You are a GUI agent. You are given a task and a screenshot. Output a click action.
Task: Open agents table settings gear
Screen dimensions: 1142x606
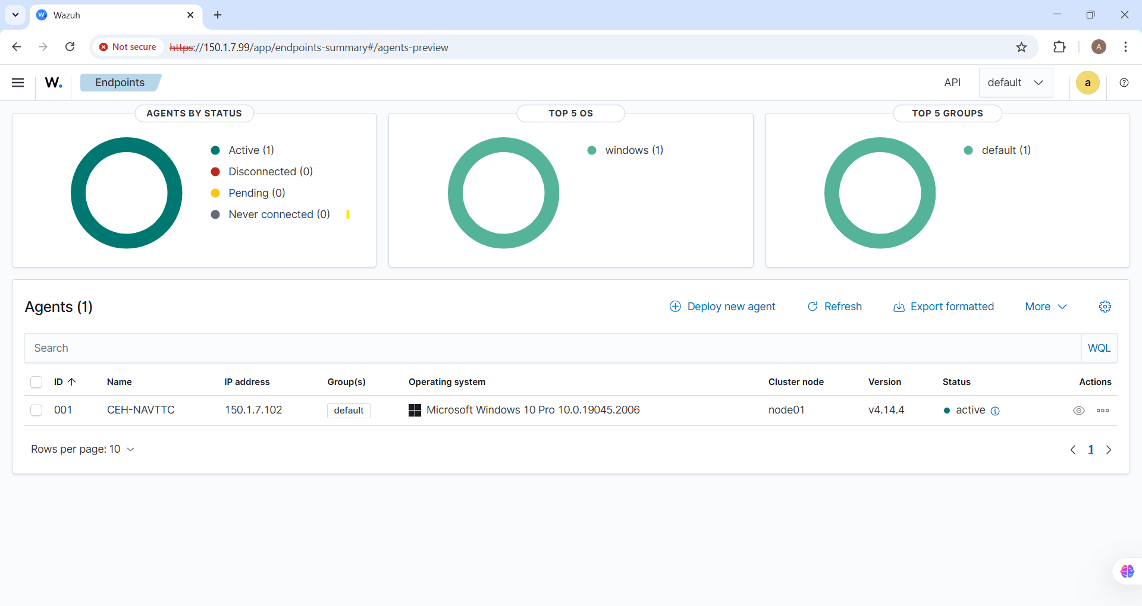click(x=1105, y=307)
